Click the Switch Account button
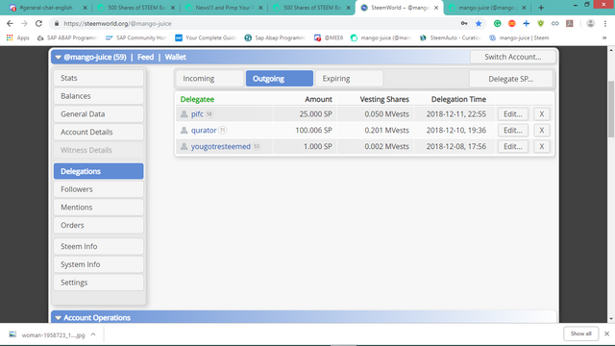 (x=512, y=57)
